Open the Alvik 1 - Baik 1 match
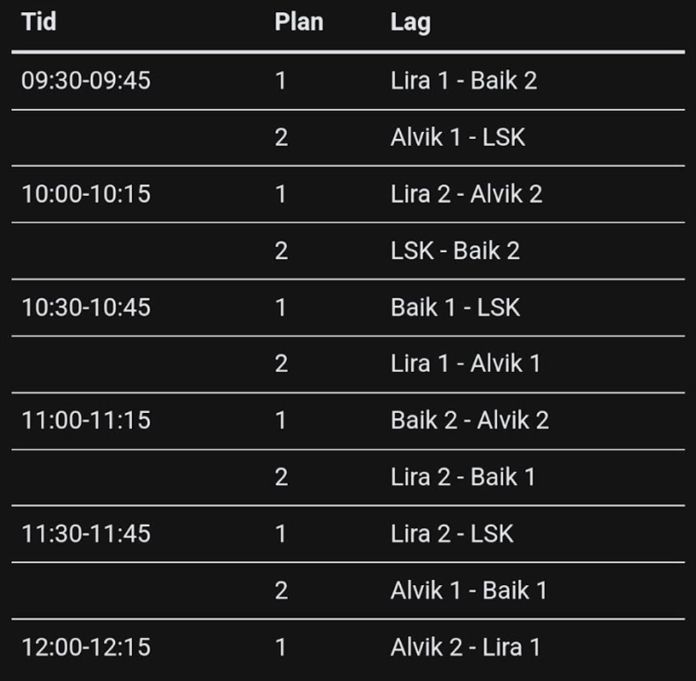This screenshot has height=681, width=696. point(468,590)
